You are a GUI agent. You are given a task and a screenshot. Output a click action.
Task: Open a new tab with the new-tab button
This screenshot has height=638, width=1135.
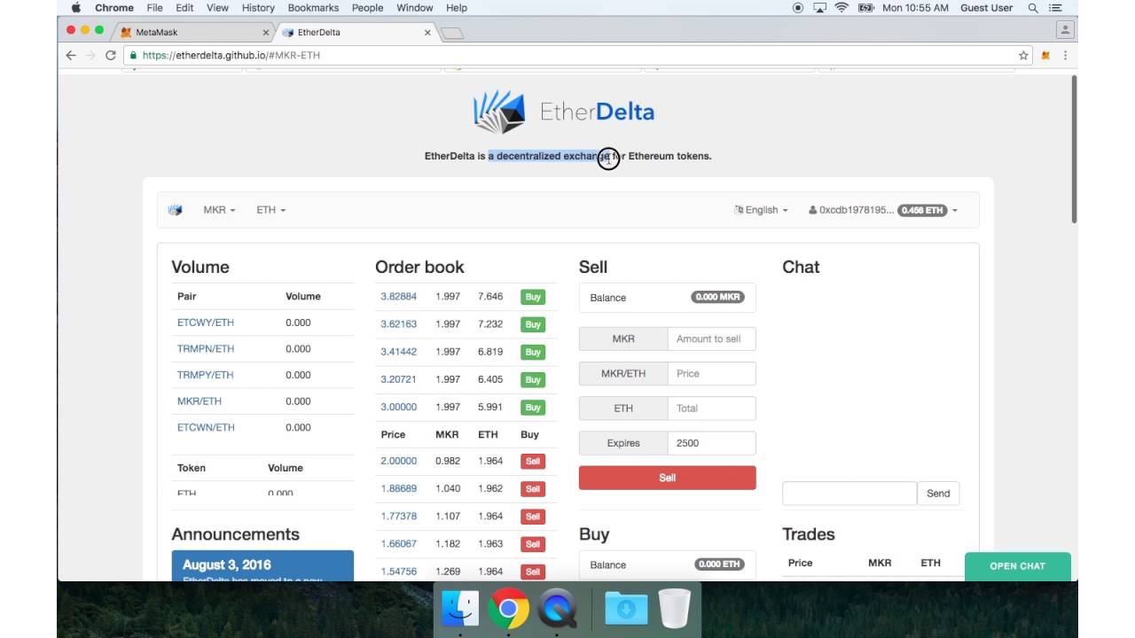(451, 33)
